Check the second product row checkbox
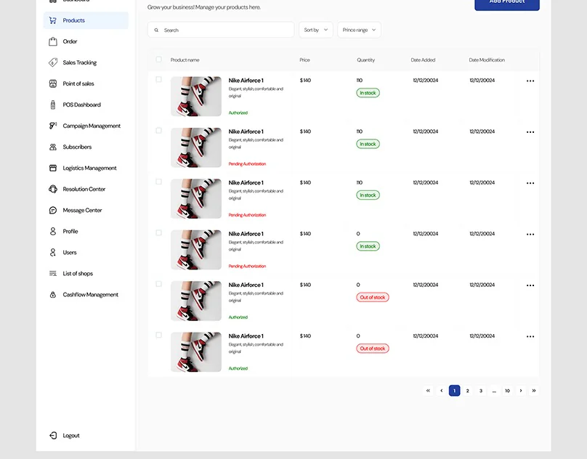 pyautogui.click(x=158, y=131)
